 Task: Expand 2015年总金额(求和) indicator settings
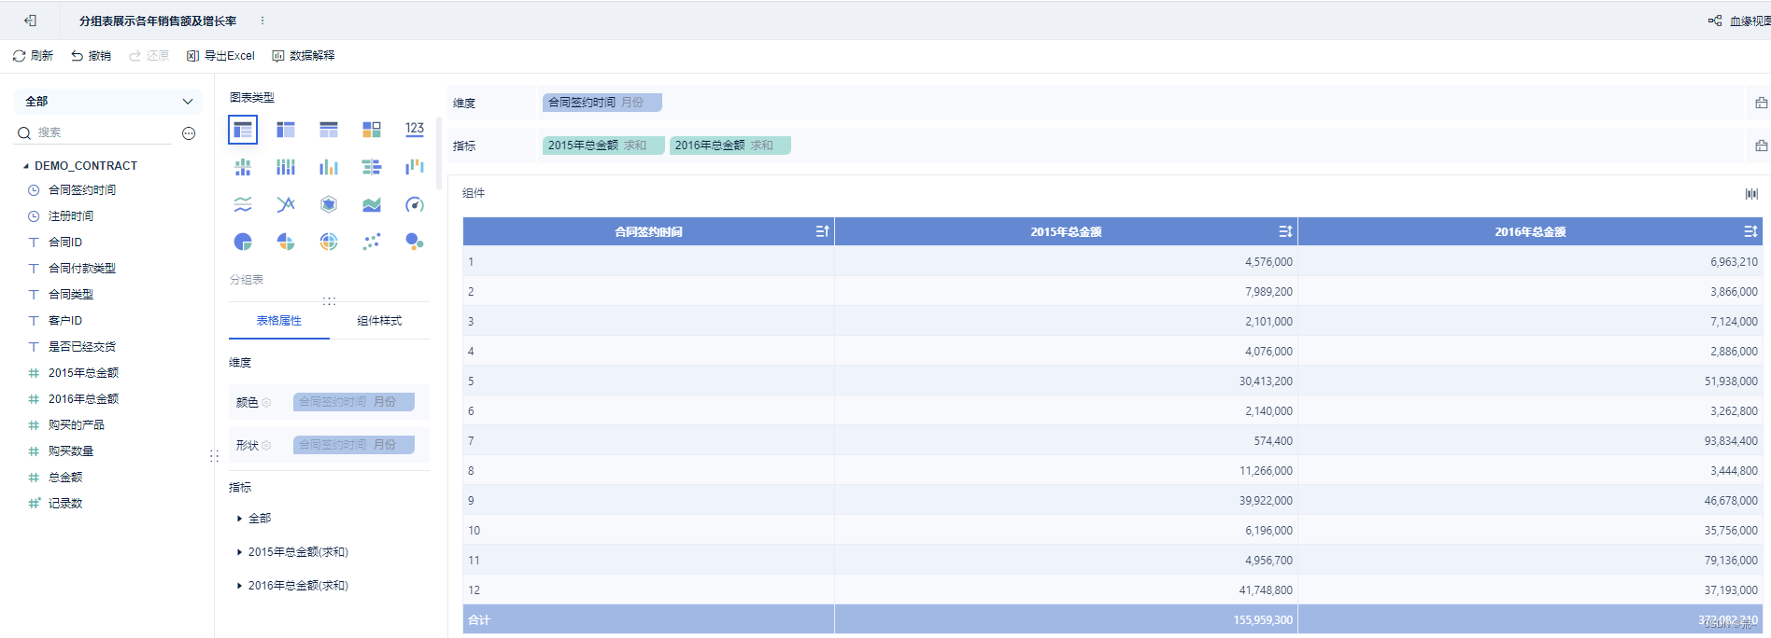[x=239, y=552]
